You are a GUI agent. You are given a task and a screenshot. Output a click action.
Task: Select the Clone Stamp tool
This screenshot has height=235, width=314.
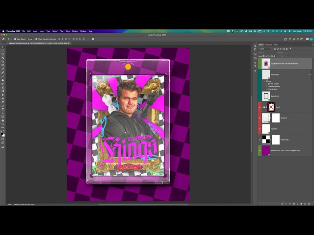pyautogui.click(x=3, y=80)
